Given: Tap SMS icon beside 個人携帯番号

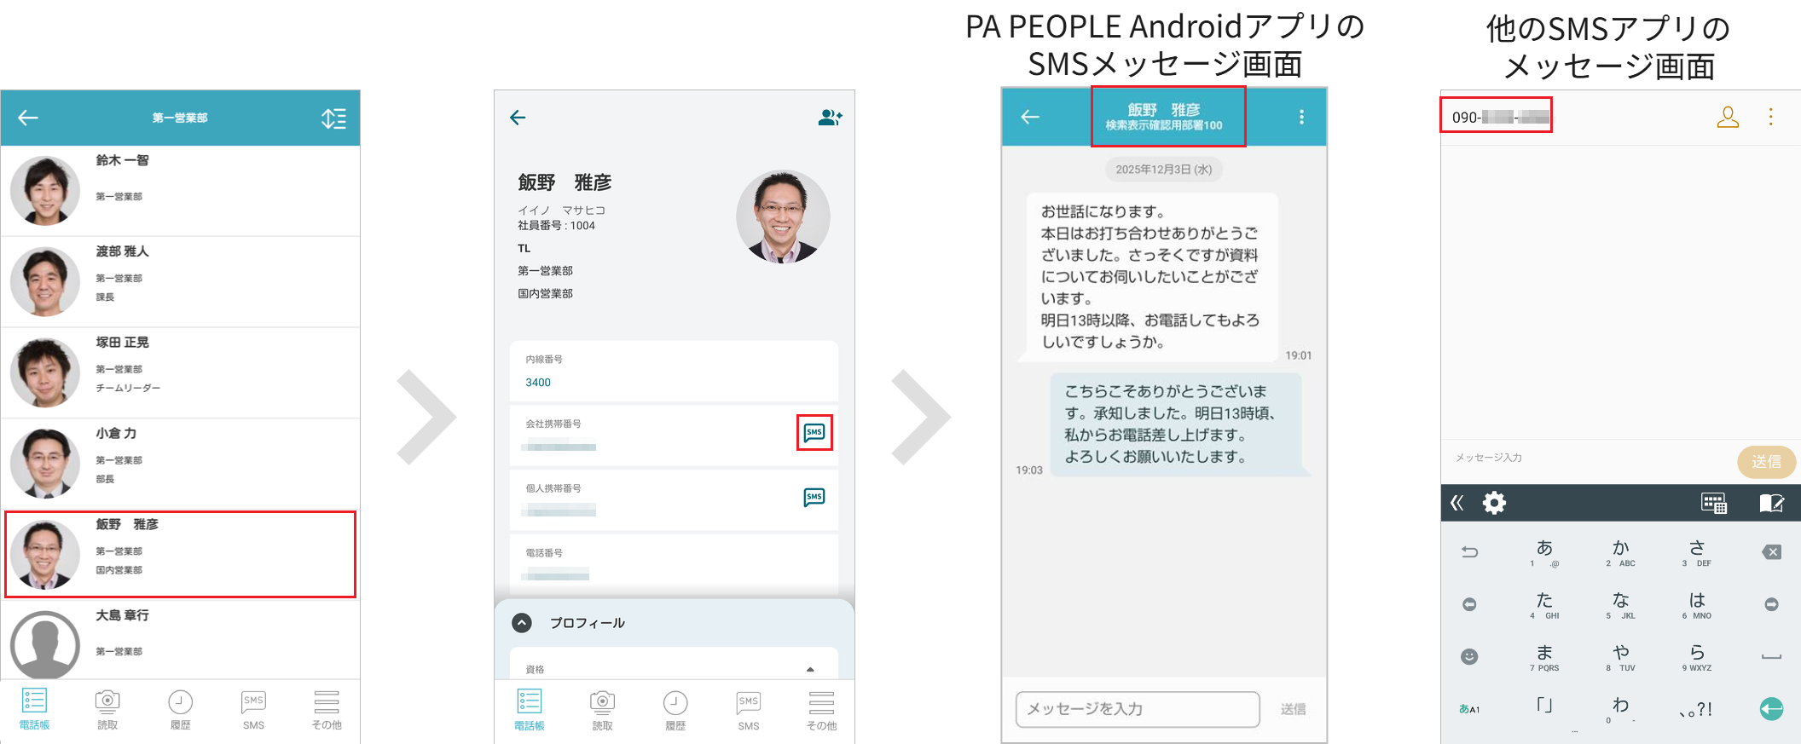Looking at the screenshot, I should click(x=814, y=497).
